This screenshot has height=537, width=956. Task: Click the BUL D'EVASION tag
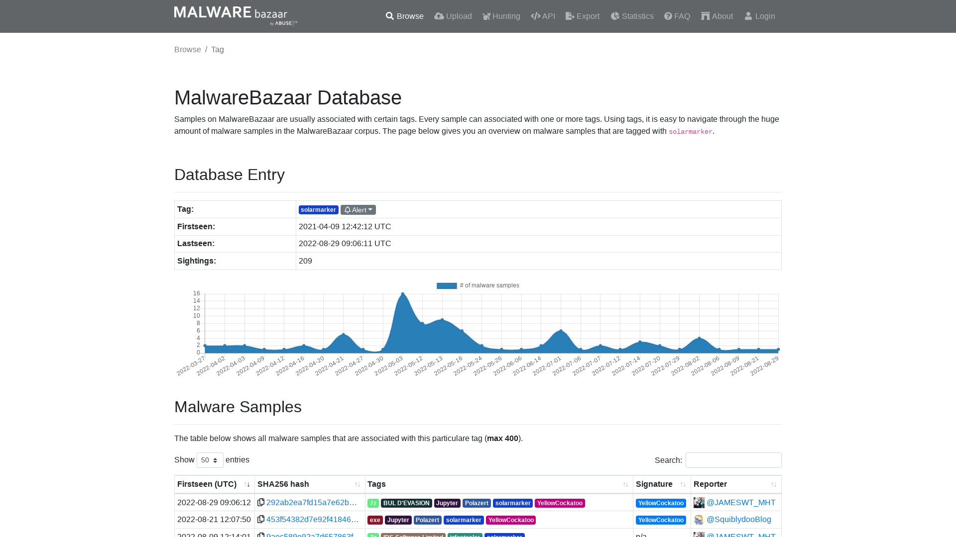point(406,503)
